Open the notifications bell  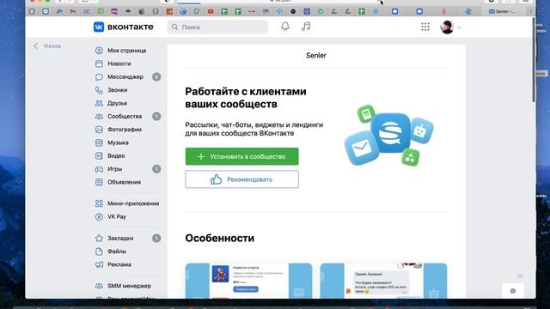(285, 27)
